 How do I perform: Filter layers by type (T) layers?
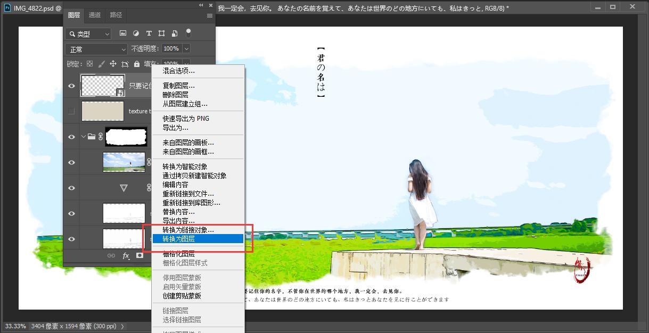149,34
